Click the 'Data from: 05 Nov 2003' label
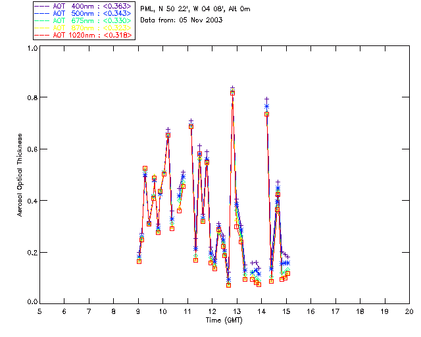This screenshot has width=421, height=337. click(x=182, y=20)
